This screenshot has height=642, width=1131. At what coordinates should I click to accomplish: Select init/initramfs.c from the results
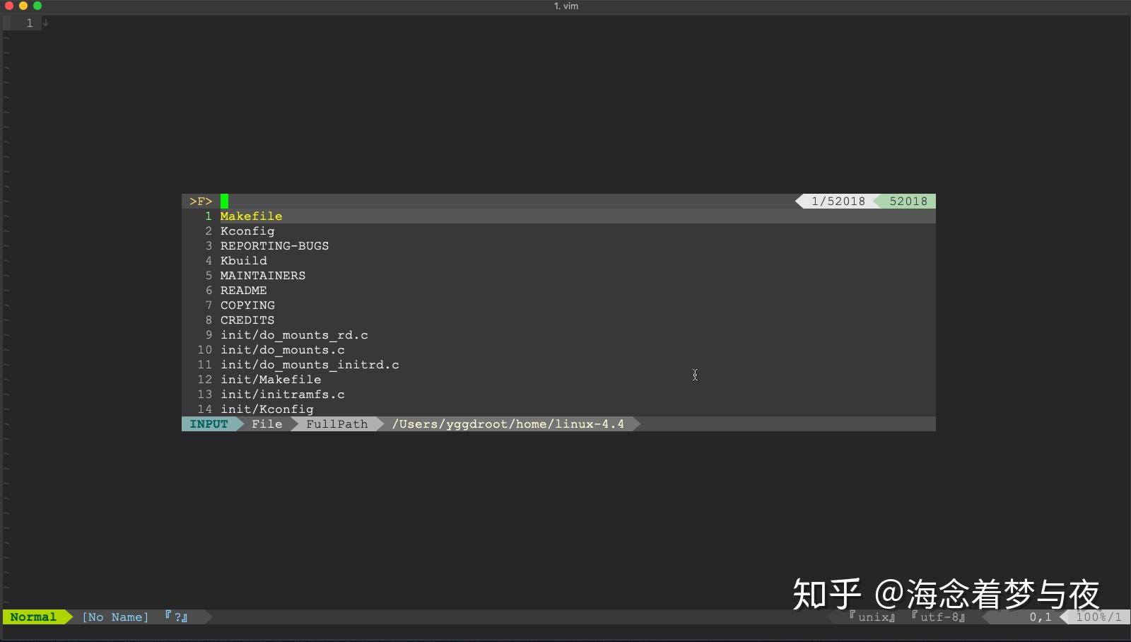pyautogui.click(x=283, y=394)
